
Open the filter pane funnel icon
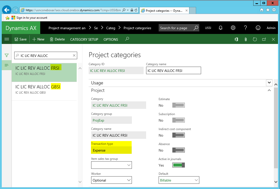(x=7, y=55)
